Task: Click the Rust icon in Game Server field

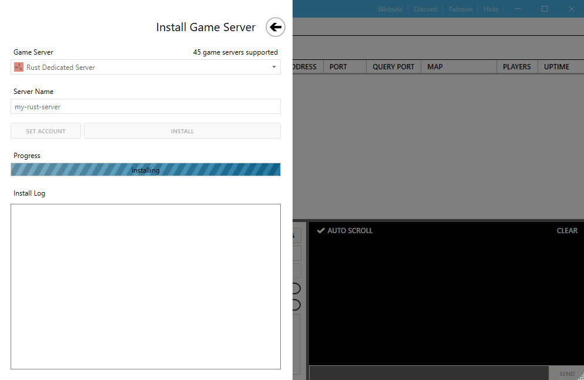Action: [x=19, y=68]
